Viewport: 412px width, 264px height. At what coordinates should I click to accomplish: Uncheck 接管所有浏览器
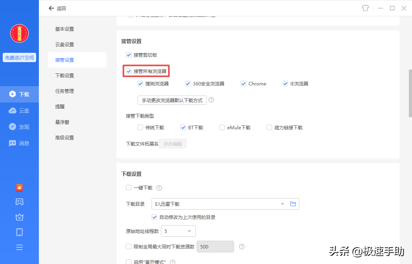point(129,71)
